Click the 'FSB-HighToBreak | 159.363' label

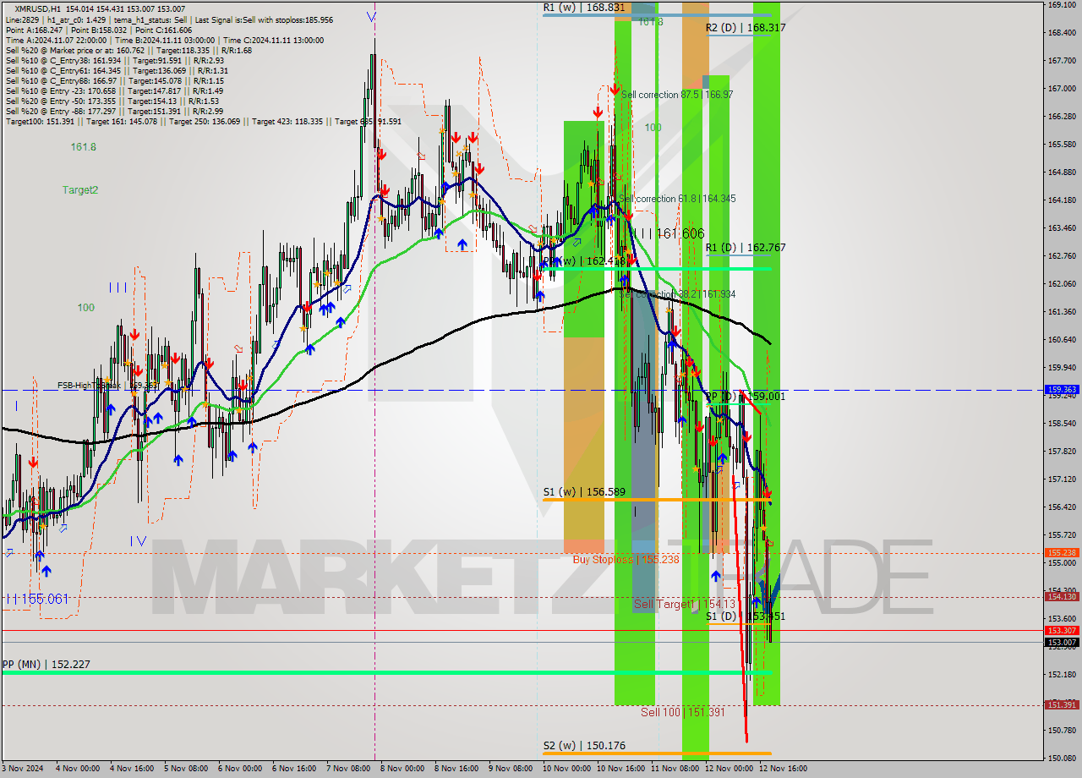point(107,386)
